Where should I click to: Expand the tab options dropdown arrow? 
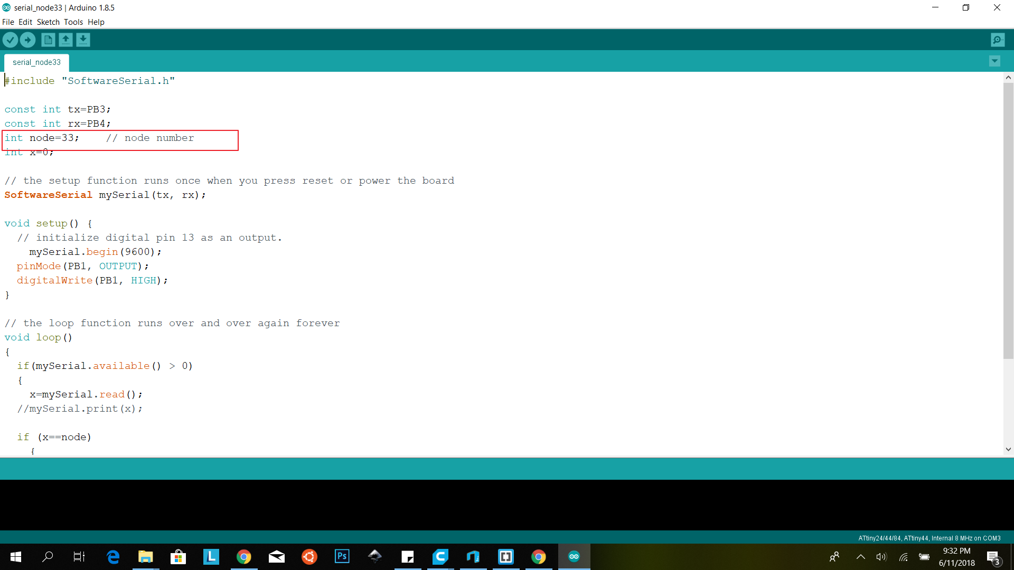coord(994,61)
